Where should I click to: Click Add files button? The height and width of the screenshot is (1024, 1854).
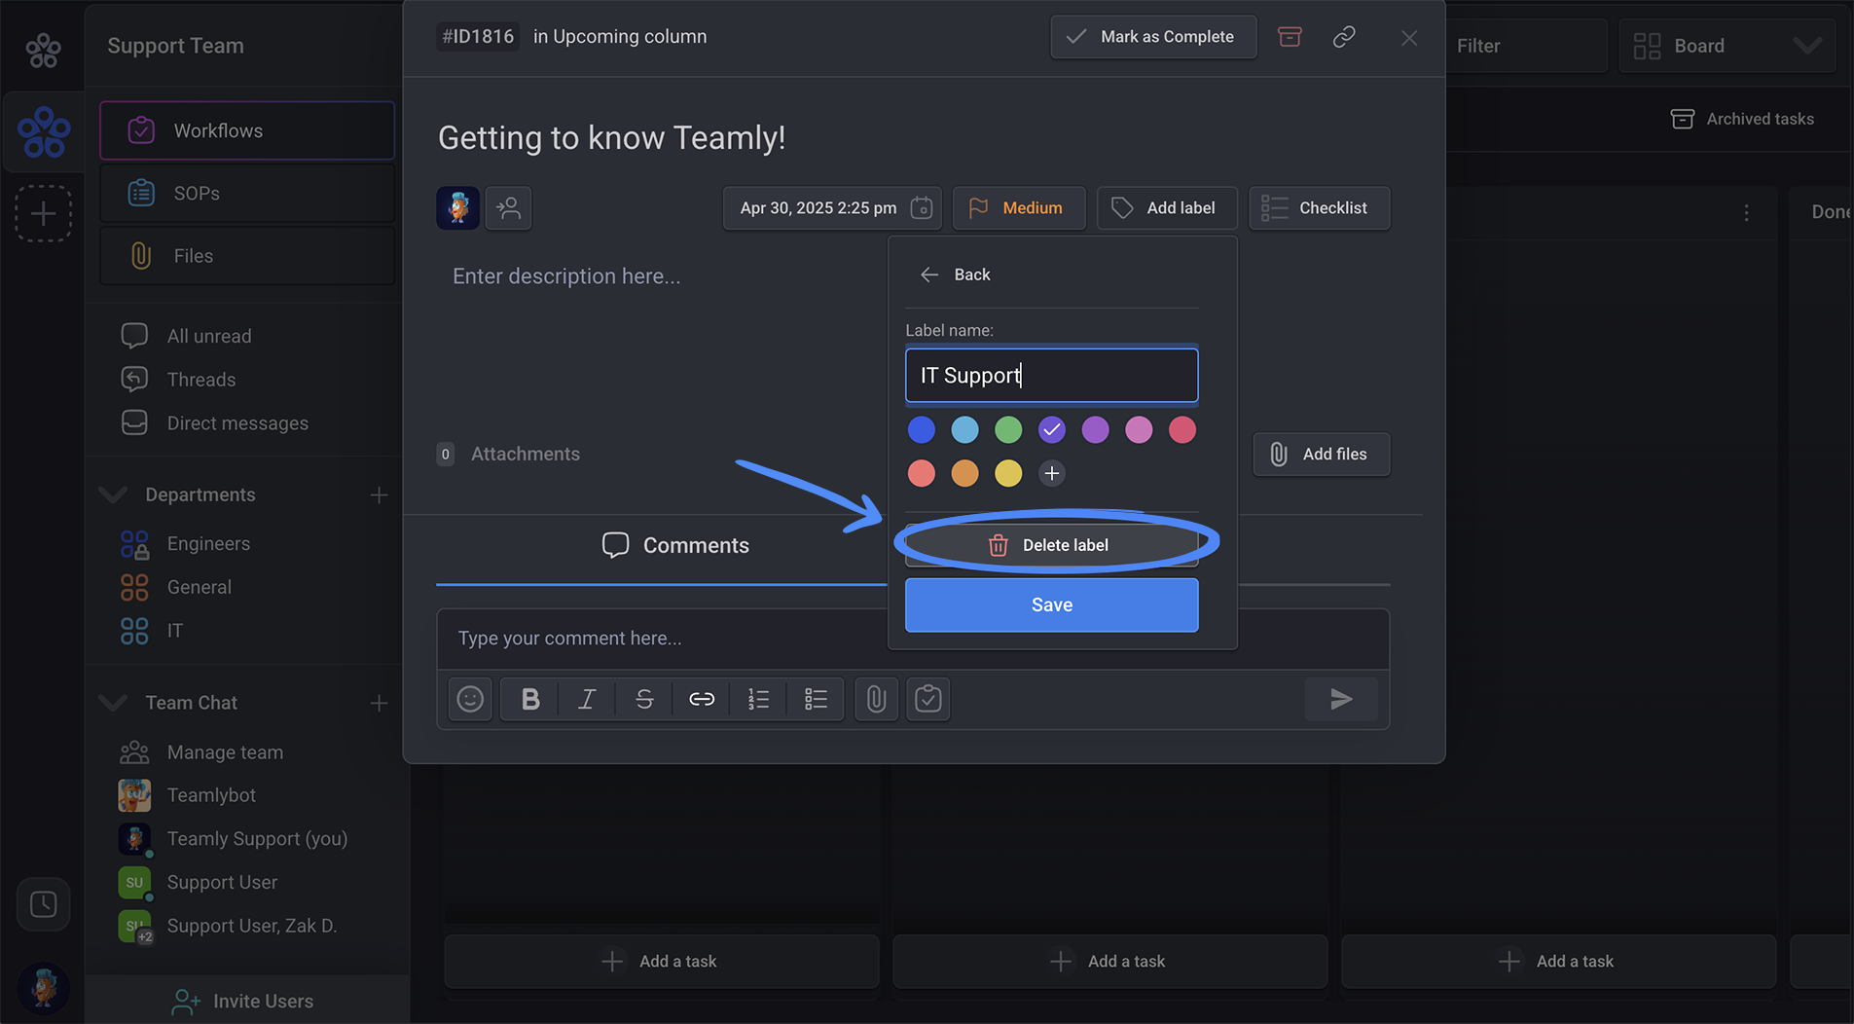tap(1321, 455)
